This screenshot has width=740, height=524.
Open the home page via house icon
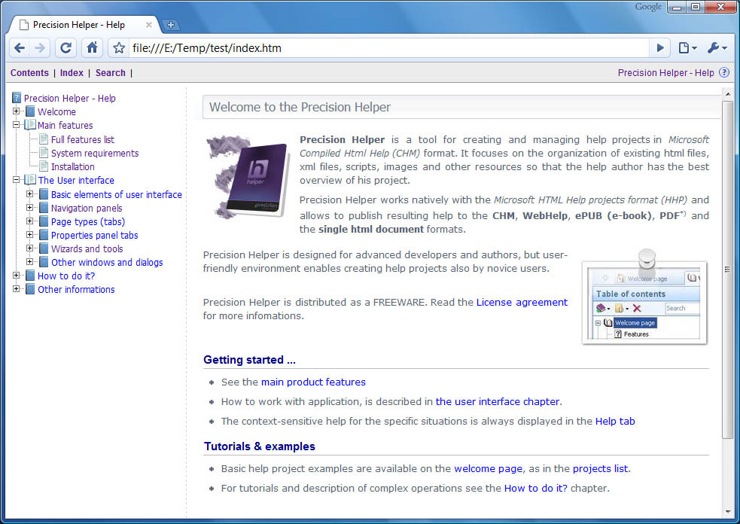pyautogui.click(x=92, y=47)
